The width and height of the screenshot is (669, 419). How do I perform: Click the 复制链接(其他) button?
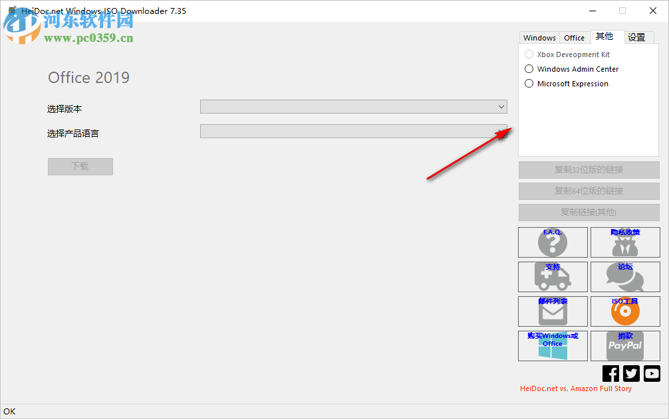589,212
